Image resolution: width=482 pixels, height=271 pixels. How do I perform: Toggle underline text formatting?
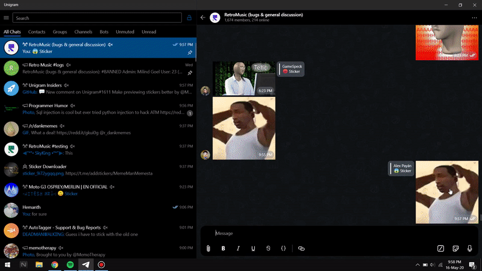pos(253,248)
